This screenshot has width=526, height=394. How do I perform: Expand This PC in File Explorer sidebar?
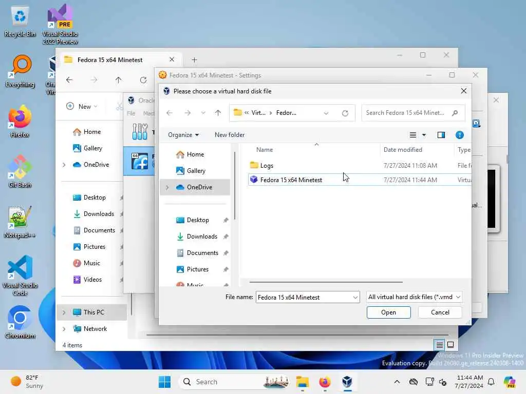tap(64, 312)
